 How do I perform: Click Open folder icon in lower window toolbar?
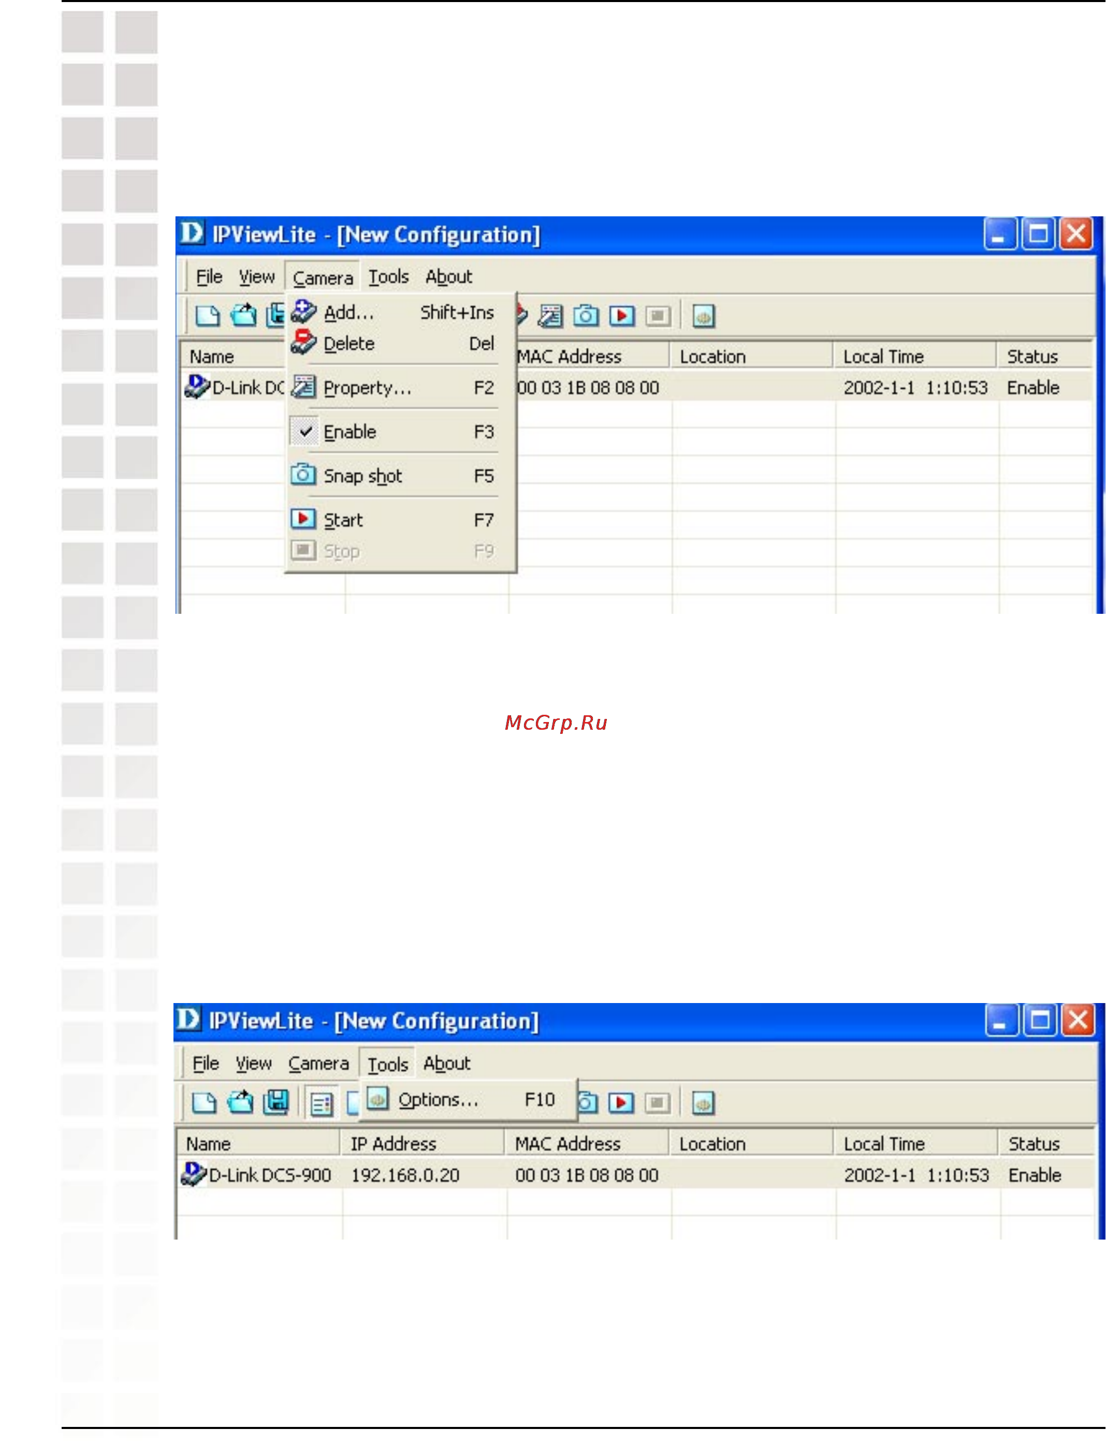click(x=240, y=1101)
